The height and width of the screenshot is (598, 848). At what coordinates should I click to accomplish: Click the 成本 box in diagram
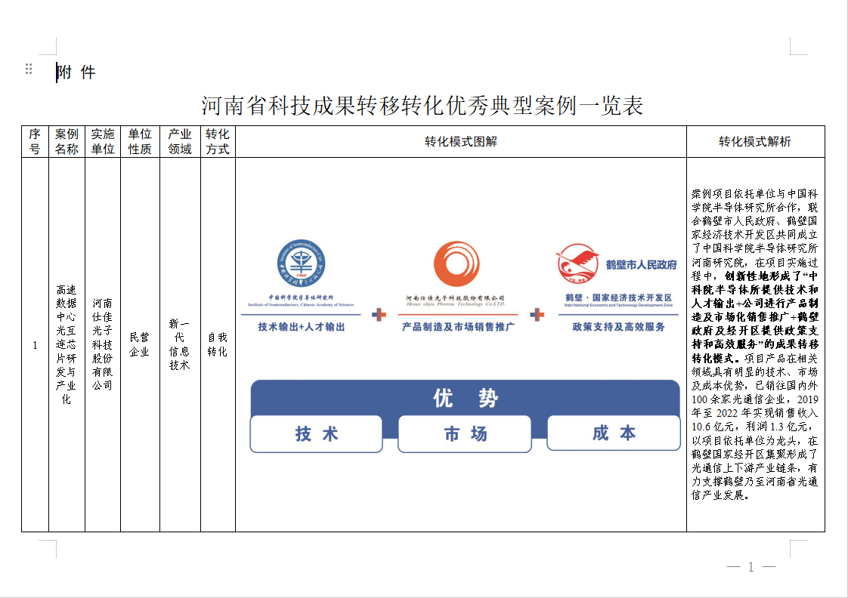tap(614, 433)
